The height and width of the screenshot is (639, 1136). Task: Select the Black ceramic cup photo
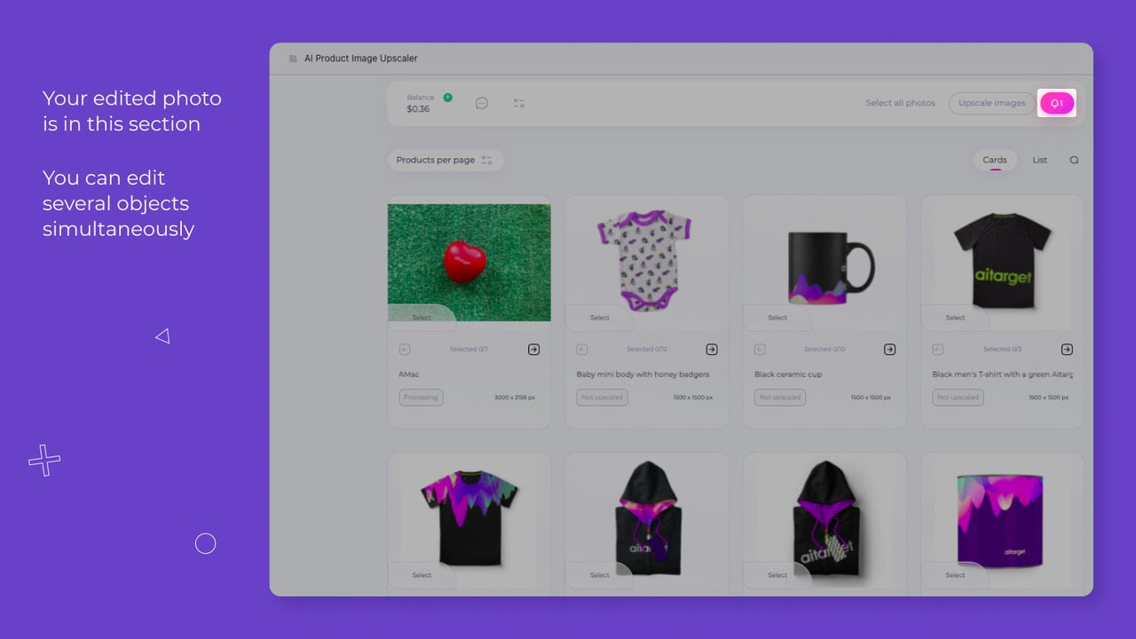(777, 317)
